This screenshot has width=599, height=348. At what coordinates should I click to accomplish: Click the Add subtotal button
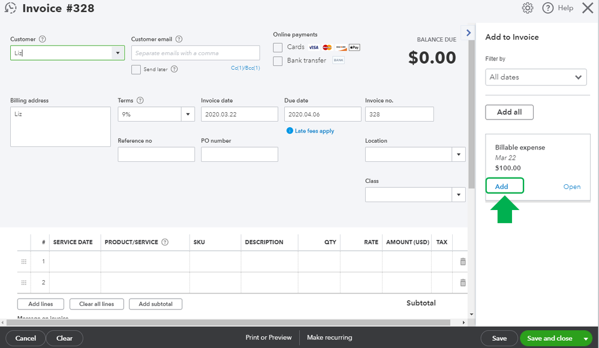pyautogui.click(x=155, y=304)
